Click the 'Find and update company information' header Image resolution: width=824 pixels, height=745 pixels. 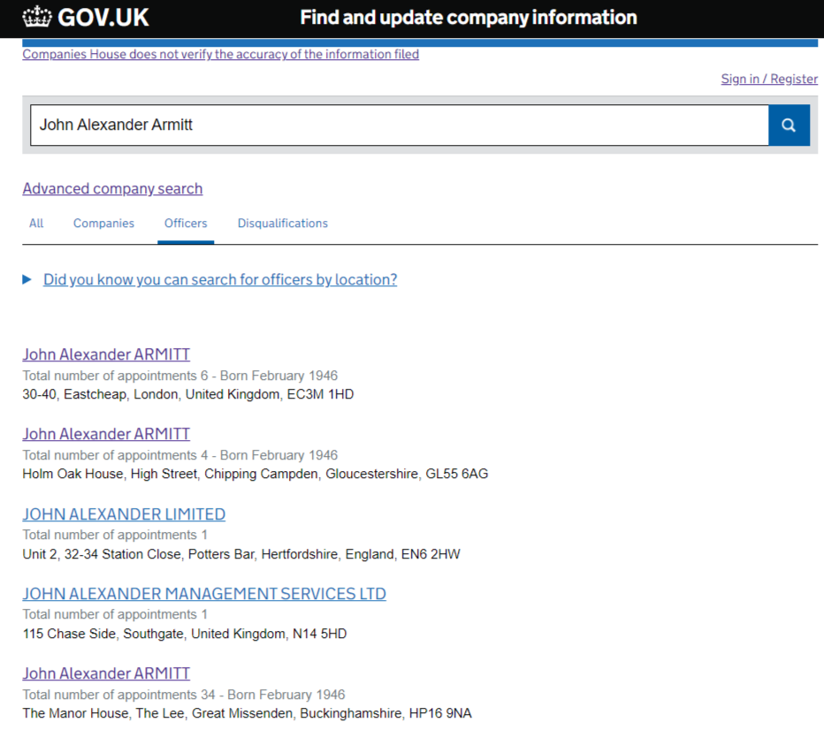(x=469, y=18)
